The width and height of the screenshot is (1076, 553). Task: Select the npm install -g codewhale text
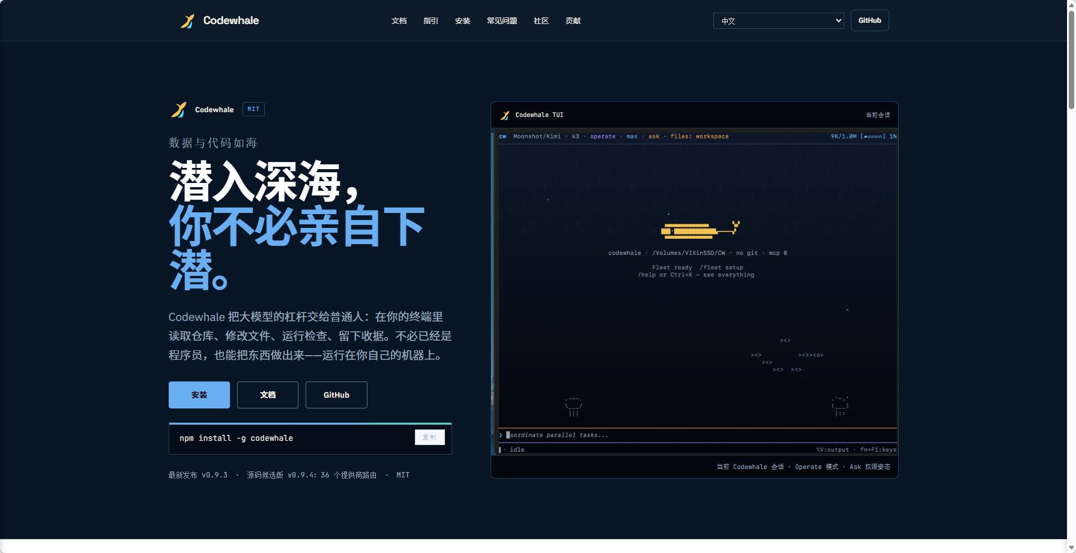click(x=236, y=438)
